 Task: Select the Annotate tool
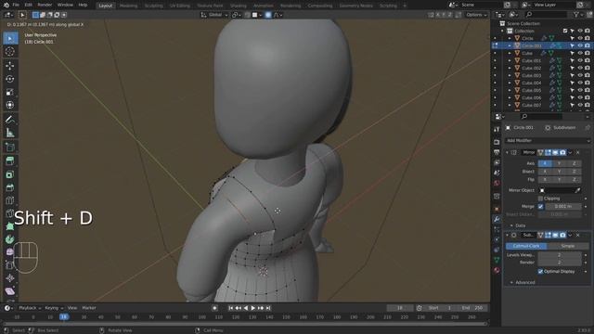point(10,120)
